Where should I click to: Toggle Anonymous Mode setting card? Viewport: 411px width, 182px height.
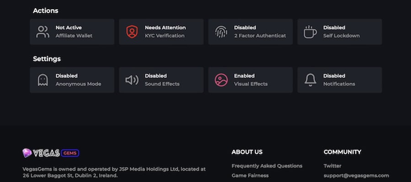(x=72, y=80)
